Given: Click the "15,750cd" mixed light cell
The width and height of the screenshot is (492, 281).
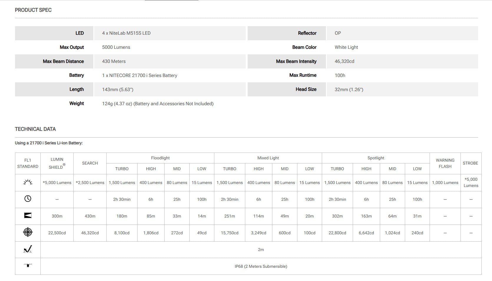Looking at the screenshot, I should click(229, 233).
